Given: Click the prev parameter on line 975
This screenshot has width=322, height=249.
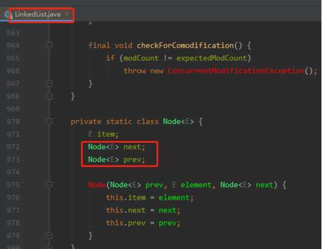Looking at the screenshot, I should tap(154, 185).
